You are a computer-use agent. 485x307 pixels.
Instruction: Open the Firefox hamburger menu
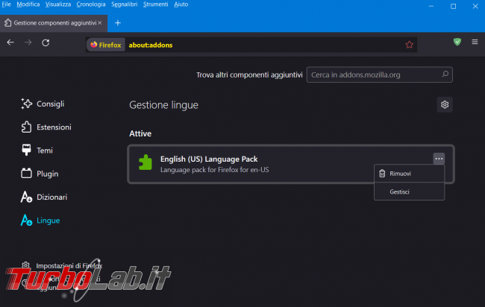tap(475, 42)
